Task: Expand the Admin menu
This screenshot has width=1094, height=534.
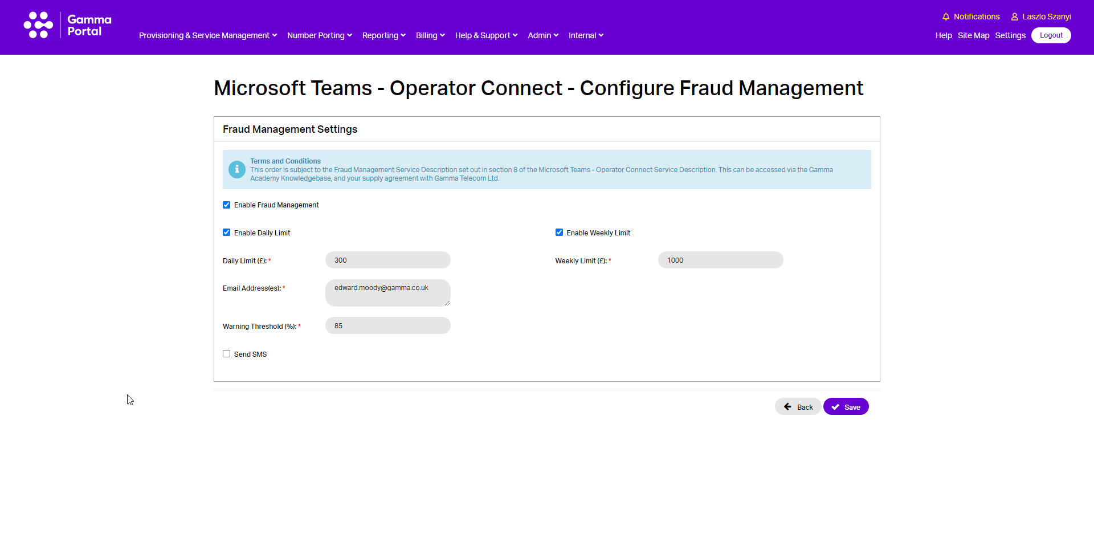Action: pos(543,35)
